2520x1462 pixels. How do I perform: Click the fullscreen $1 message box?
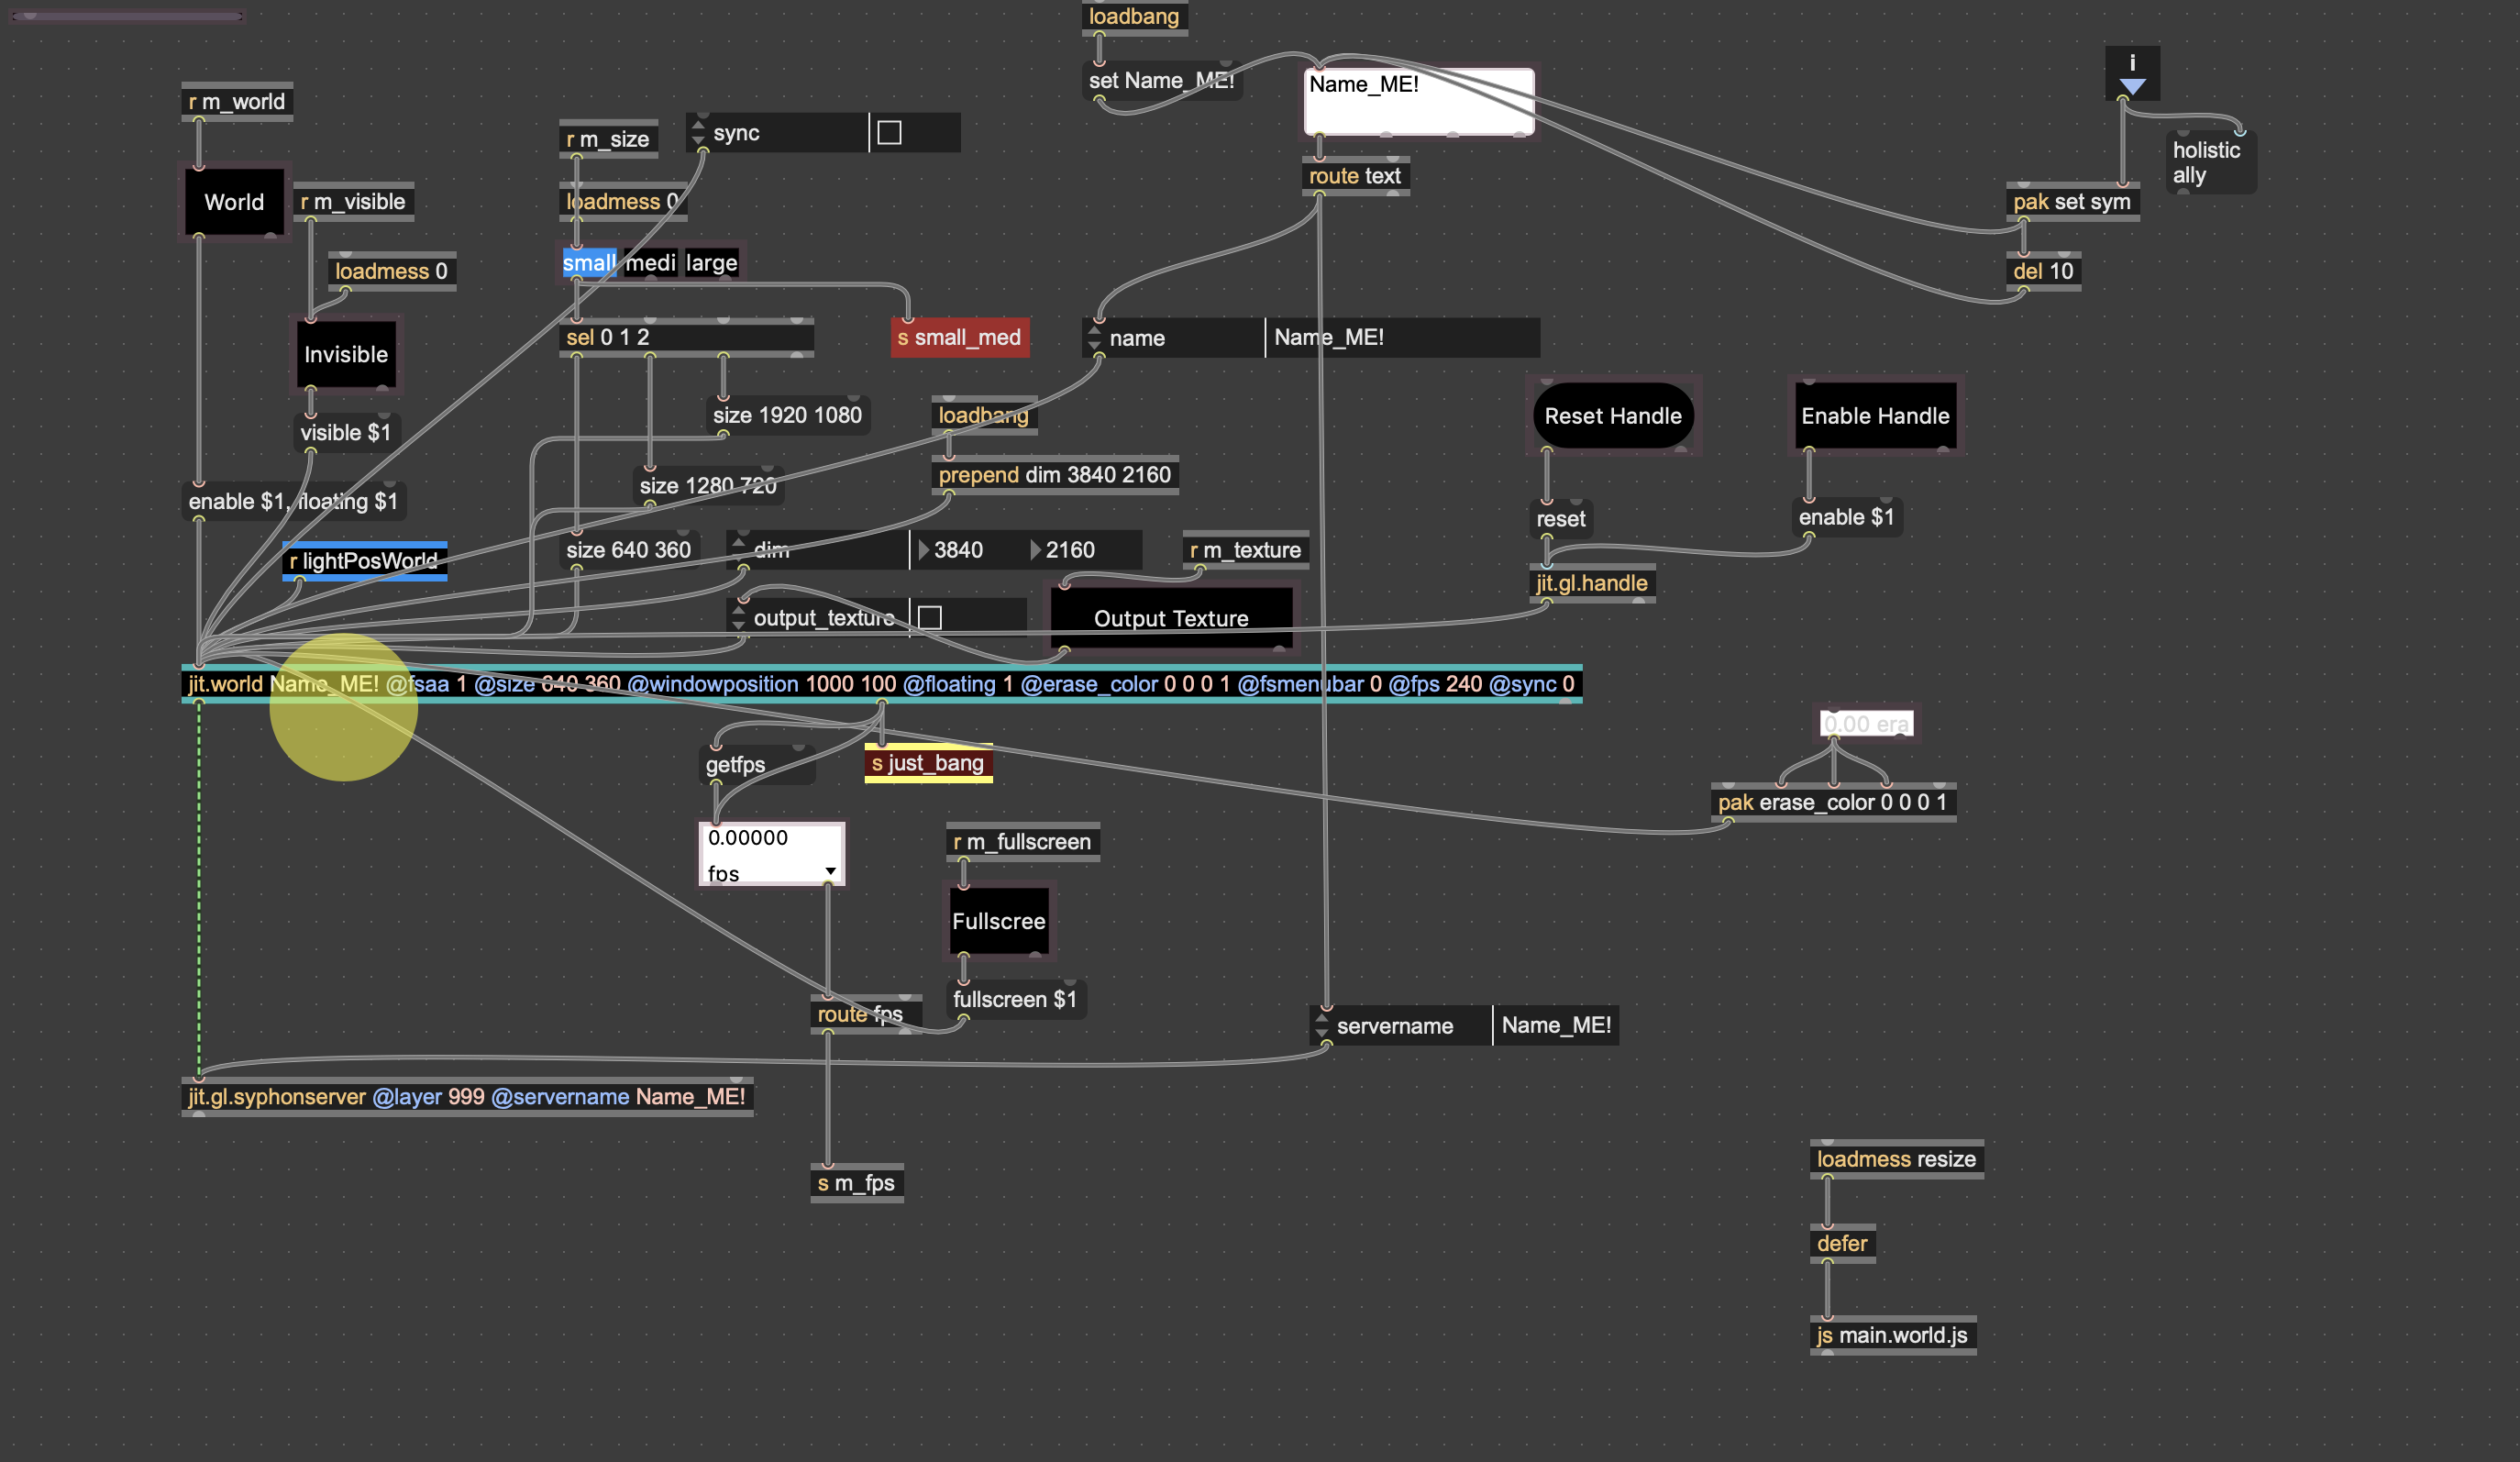pos(1015,1000)
